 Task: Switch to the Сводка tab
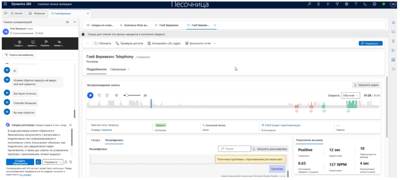point(96,139)
